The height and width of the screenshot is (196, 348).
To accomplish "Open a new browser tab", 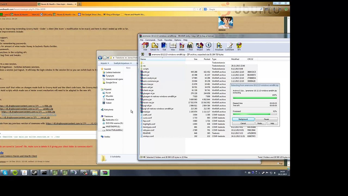I will pyautogui.click(x=79, y=4).
